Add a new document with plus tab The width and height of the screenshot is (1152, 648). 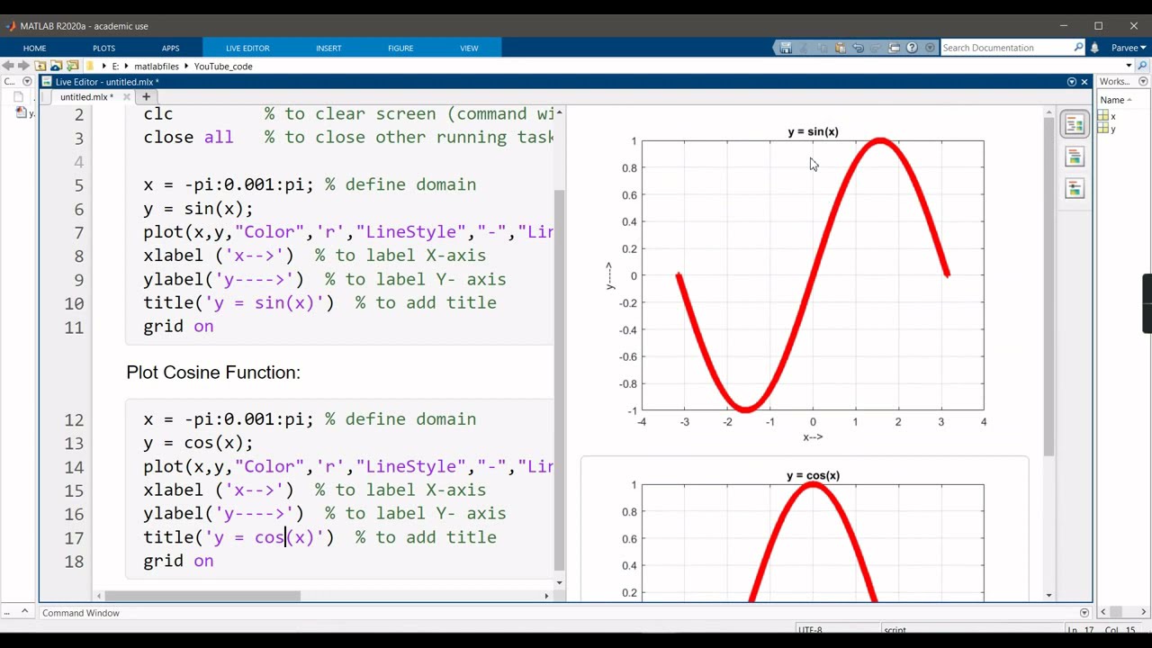[146, 96]
